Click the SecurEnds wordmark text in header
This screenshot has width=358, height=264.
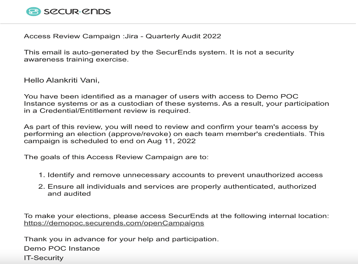77,12
